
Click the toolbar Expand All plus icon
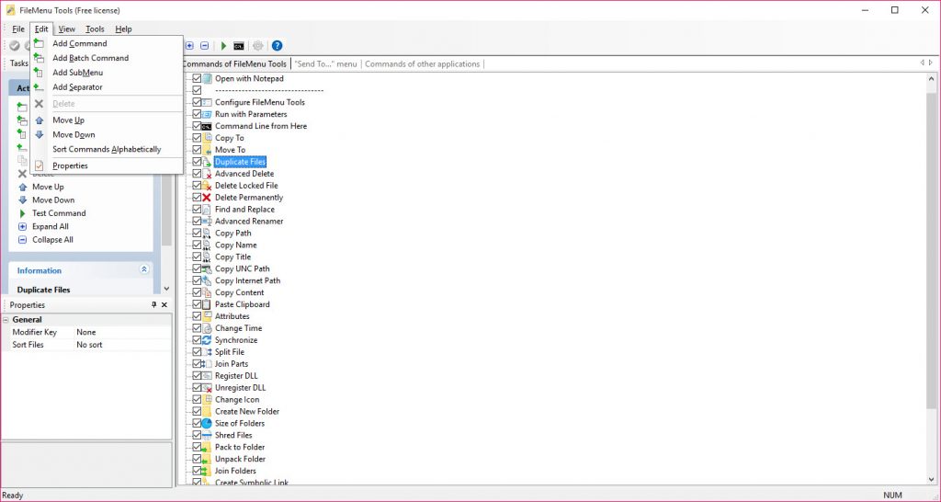tap(189, 46)
